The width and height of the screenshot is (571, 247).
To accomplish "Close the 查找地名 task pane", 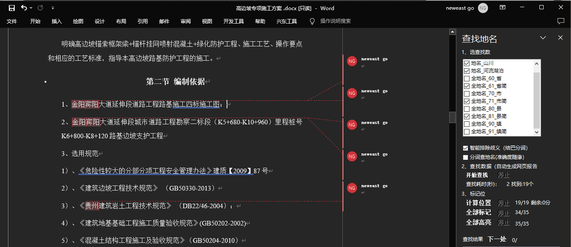I will tap(560, 38).
